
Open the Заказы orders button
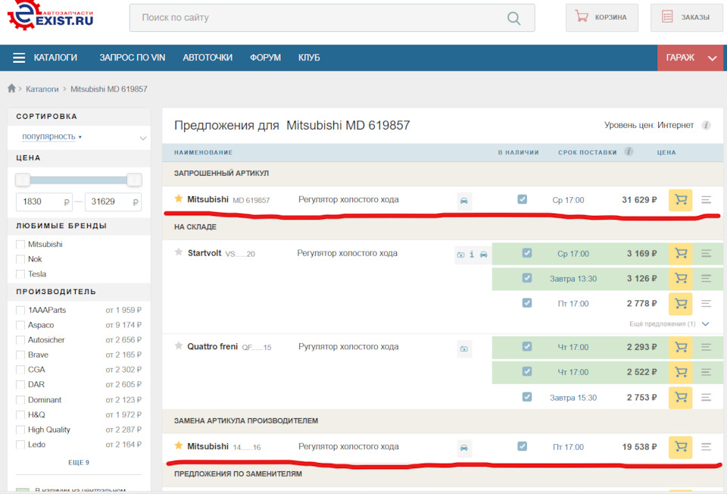coord(687,17)
